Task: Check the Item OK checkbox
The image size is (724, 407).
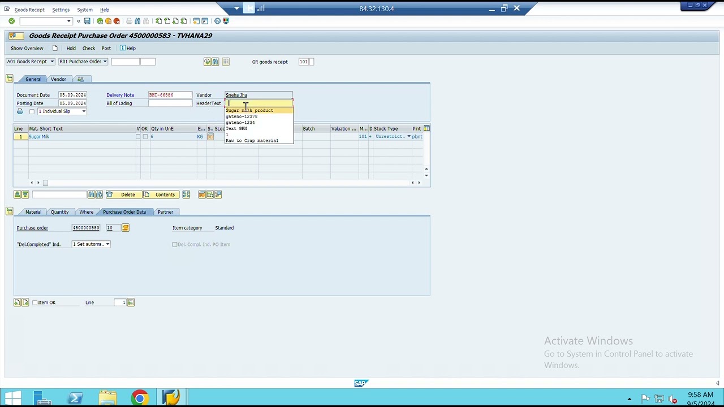Action: coord(35,302)
